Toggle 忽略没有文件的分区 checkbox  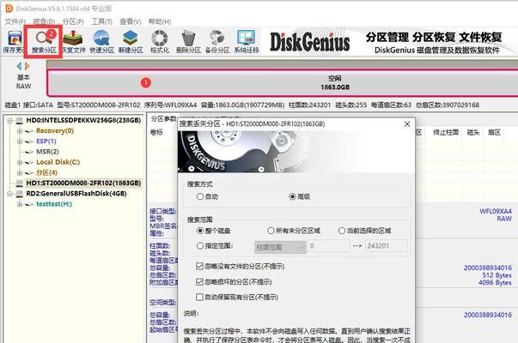pos(199,266)
